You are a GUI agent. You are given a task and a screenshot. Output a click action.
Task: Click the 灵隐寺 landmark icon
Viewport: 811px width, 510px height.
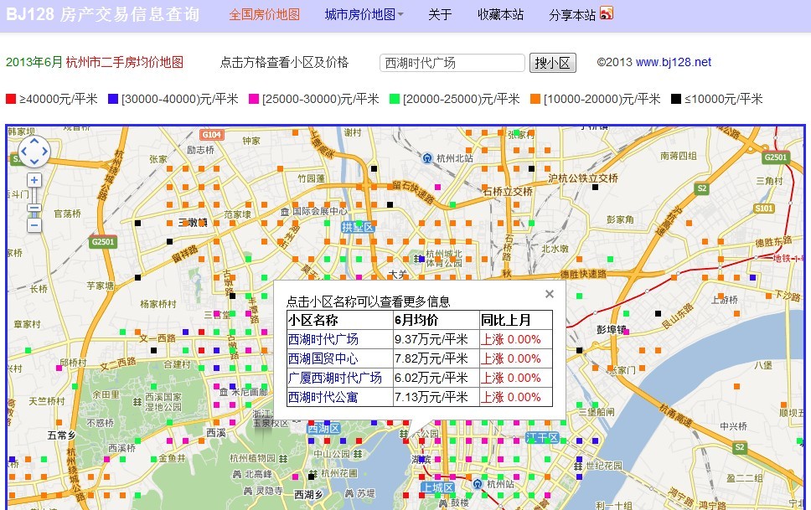250,490
